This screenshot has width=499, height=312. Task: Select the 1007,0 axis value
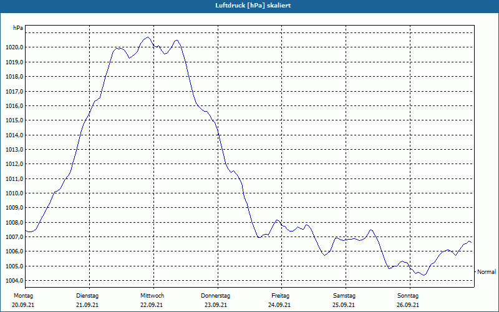(x=14, y=237)
